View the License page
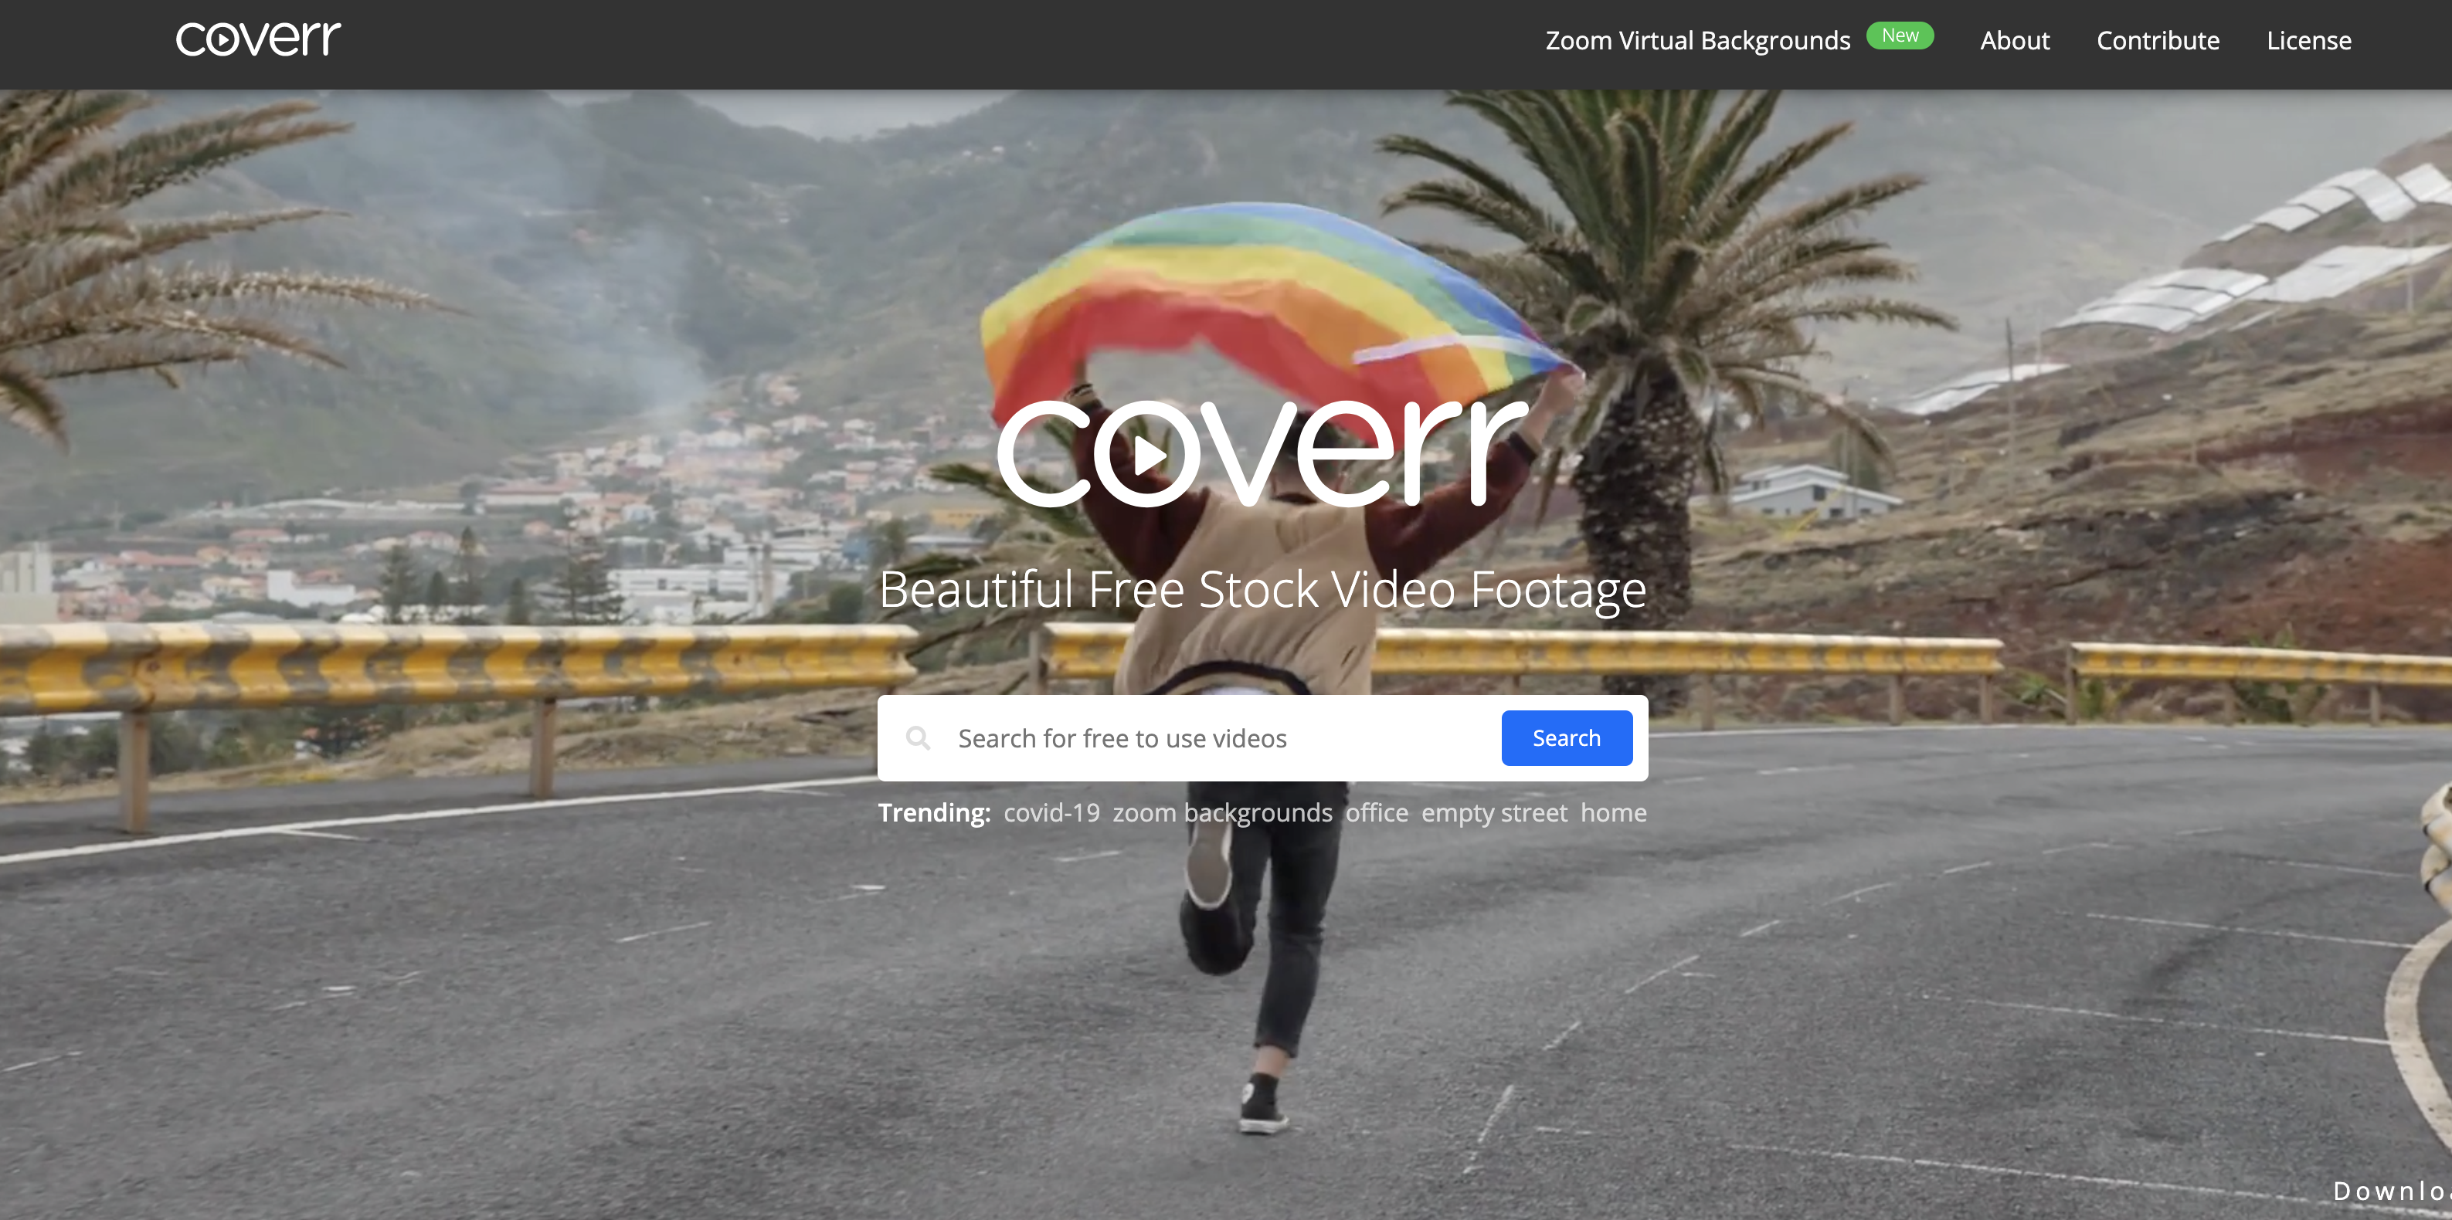 coord(2308,41)
